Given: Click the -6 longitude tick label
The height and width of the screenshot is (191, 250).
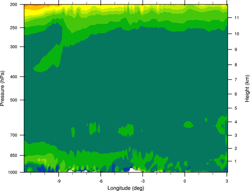Looking at the screenshot, I should [101, 181].
